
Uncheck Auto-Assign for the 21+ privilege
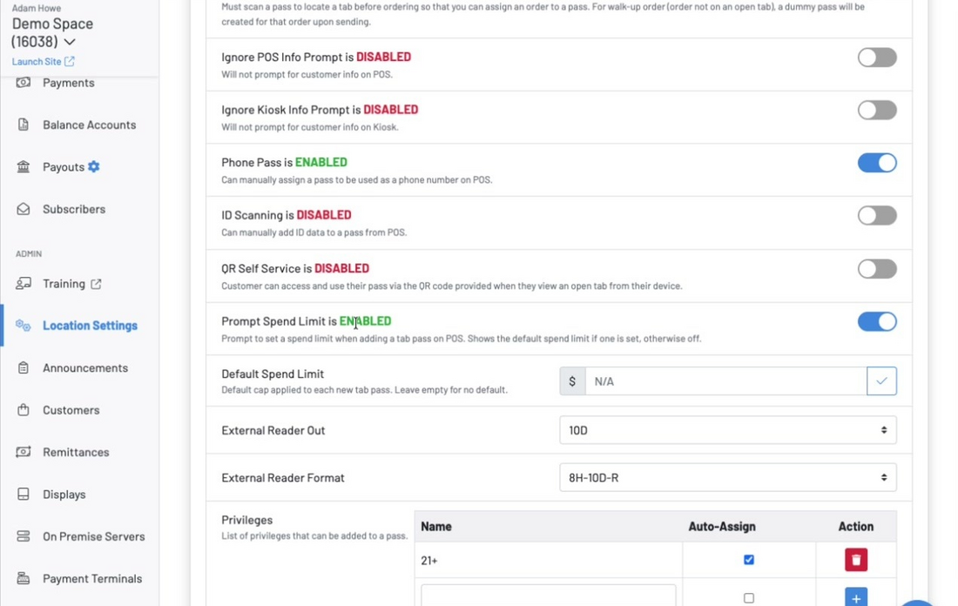click(748, 560)
